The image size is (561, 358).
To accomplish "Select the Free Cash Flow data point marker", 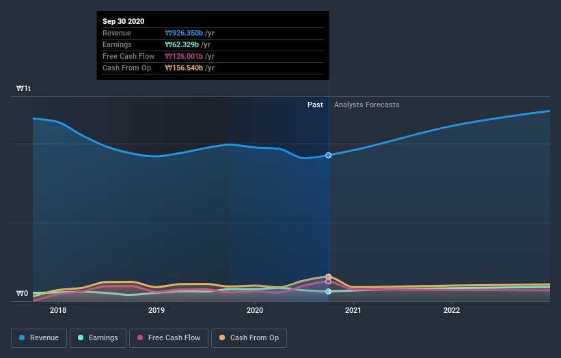I will click(x=328, y=281).
